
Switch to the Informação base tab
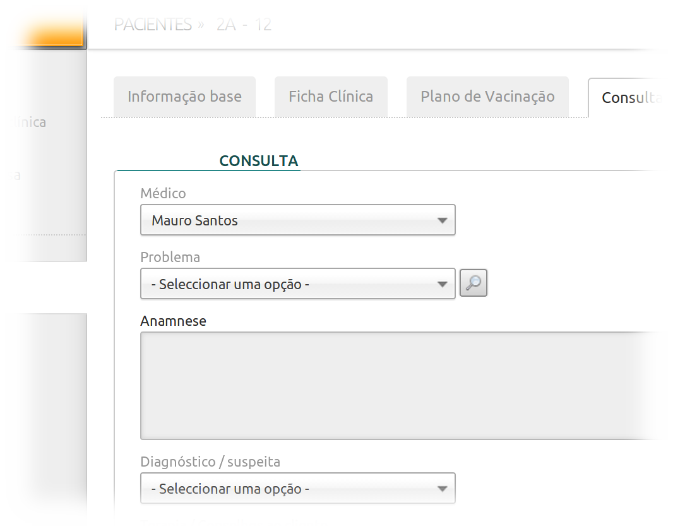coord(184,97)
